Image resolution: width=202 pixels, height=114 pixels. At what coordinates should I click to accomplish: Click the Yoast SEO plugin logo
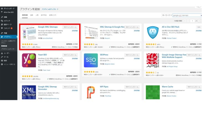coord(29,60)
